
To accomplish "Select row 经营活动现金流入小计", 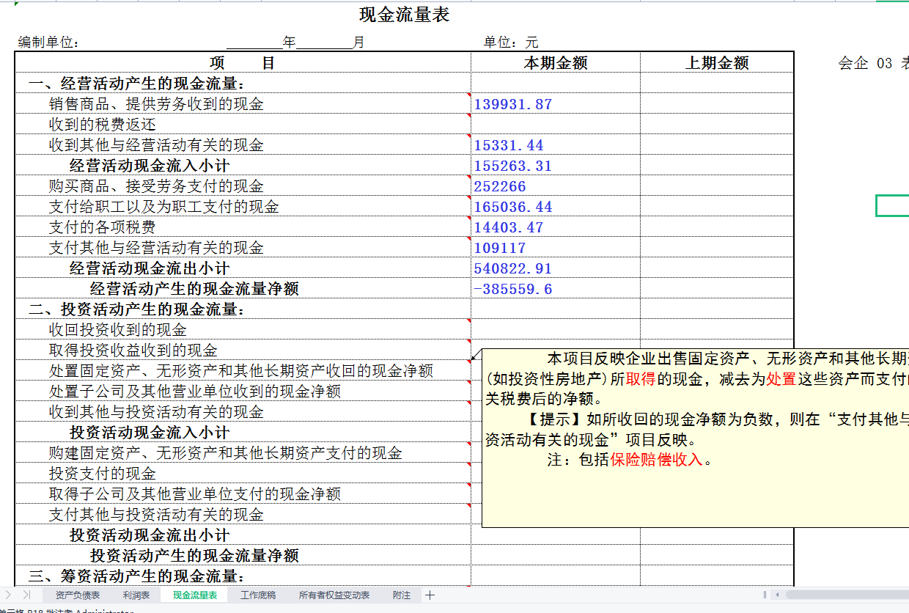I will [150, 166].
